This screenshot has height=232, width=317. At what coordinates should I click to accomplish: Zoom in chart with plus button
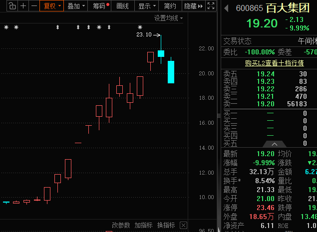[x=23, y=6]
